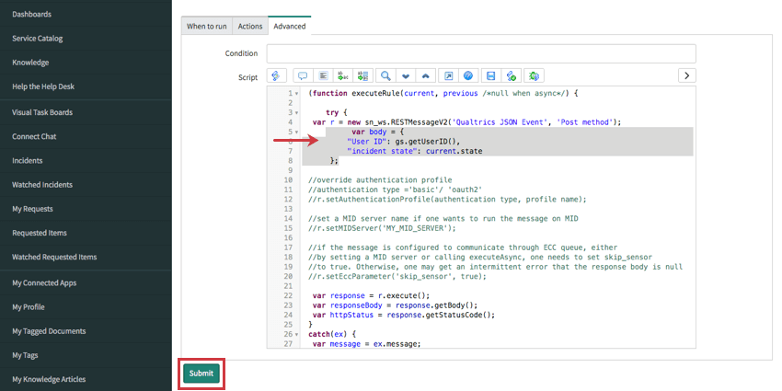This screenshot has height=391, width=782.
Task: Switch to the Actions tab
Action: [249, 27]
